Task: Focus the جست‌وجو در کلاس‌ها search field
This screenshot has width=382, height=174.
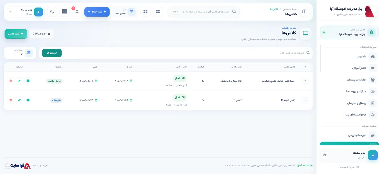Action: click(186, 53)
